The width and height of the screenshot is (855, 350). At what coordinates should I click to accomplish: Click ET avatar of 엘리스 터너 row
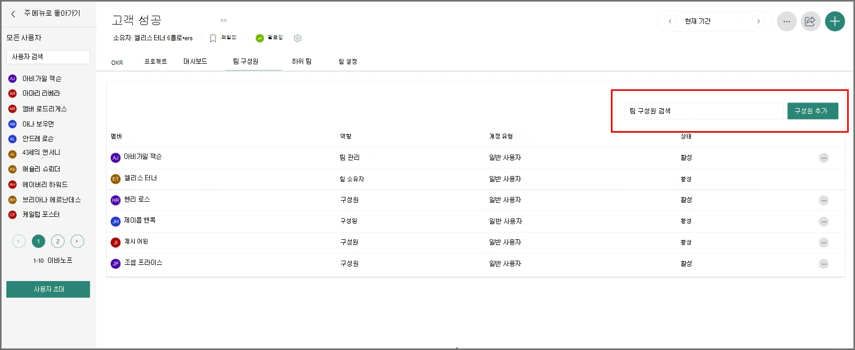(x=115, y=179)
